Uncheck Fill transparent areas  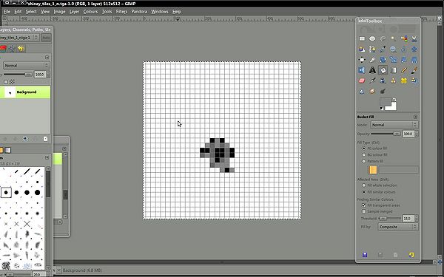[x=364, y=205]
